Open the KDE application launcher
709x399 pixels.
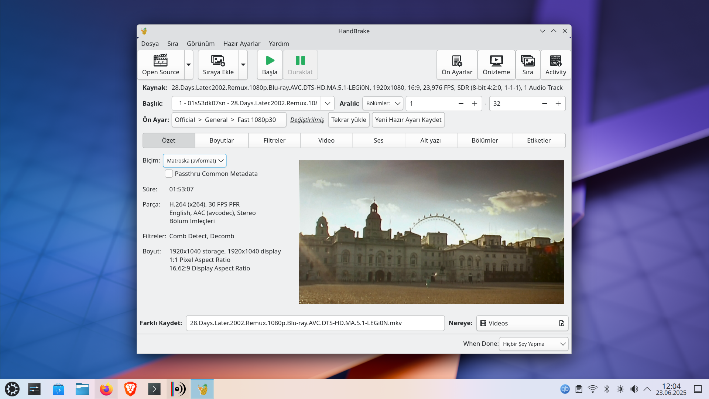coord(12,389)
